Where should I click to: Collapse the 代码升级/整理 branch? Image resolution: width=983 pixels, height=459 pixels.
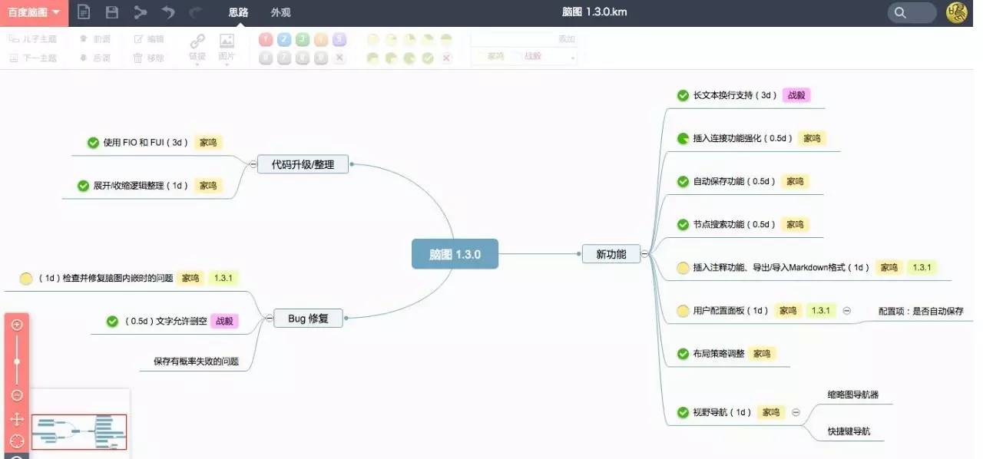[253, 163]
